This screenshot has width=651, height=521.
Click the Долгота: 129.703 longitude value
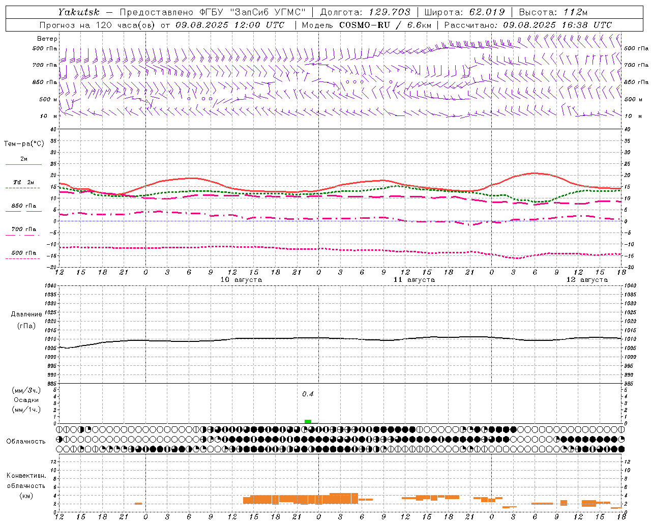tap(365, 12)
